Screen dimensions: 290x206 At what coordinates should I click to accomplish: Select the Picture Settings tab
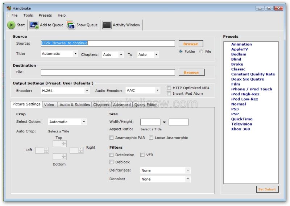(26, 104)
